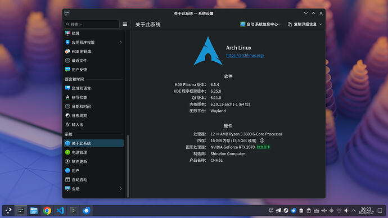This screenshot has height=218, width=388.
Task: Open 用户反馈 settings page
Action: [93, 70]
